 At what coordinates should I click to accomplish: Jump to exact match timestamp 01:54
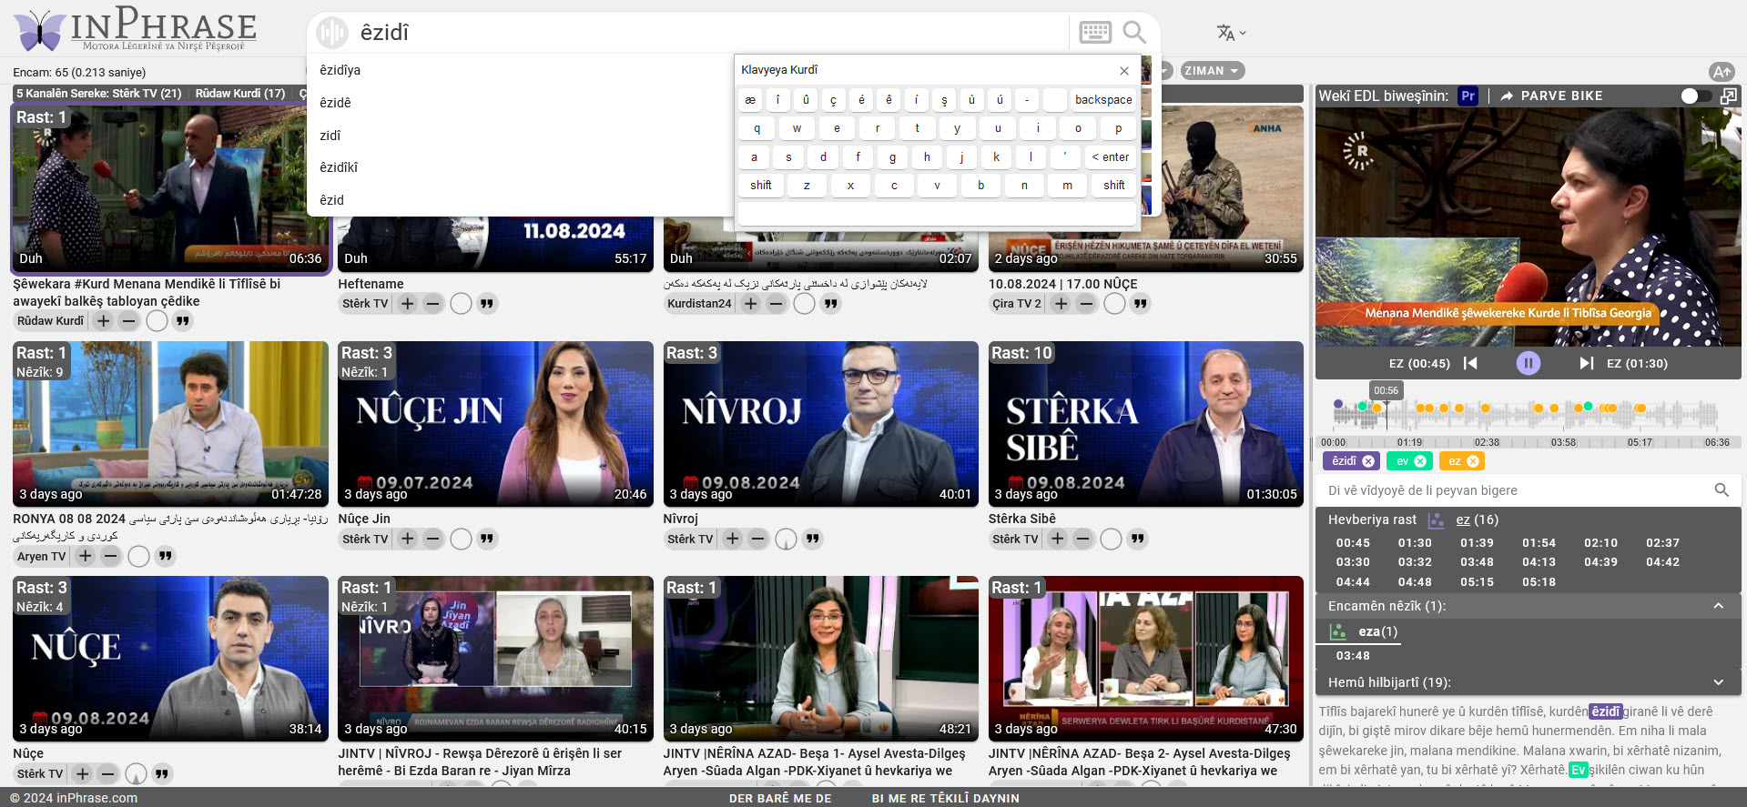[x=1539, y=542]
